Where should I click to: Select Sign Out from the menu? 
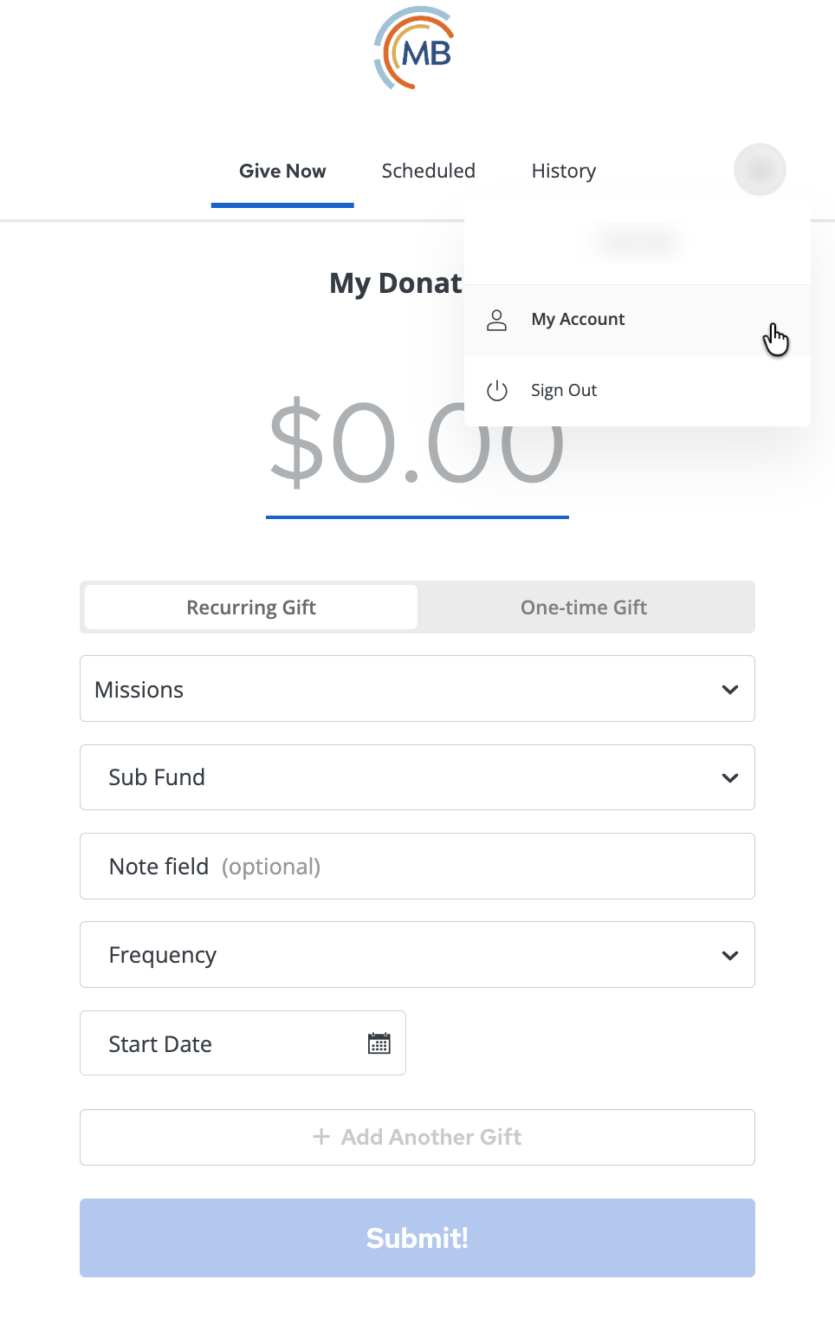click(x=564, y=391)
